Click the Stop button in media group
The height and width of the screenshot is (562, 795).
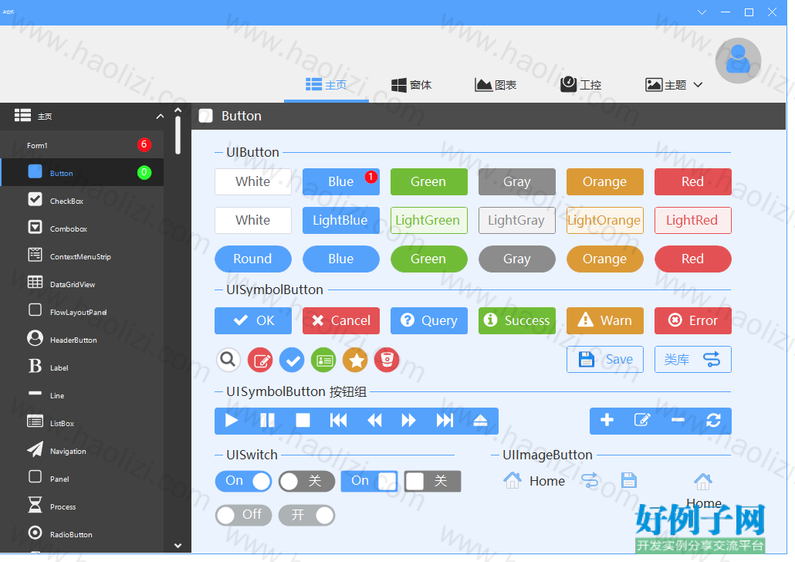303,421
